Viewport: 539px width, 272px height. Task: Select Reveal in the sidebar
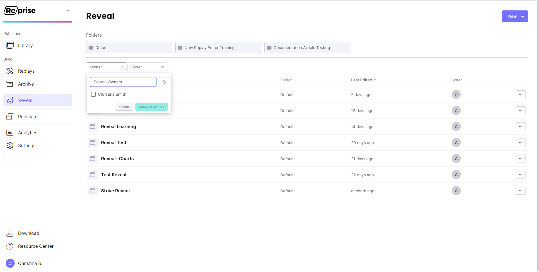[x=38, y=100]
